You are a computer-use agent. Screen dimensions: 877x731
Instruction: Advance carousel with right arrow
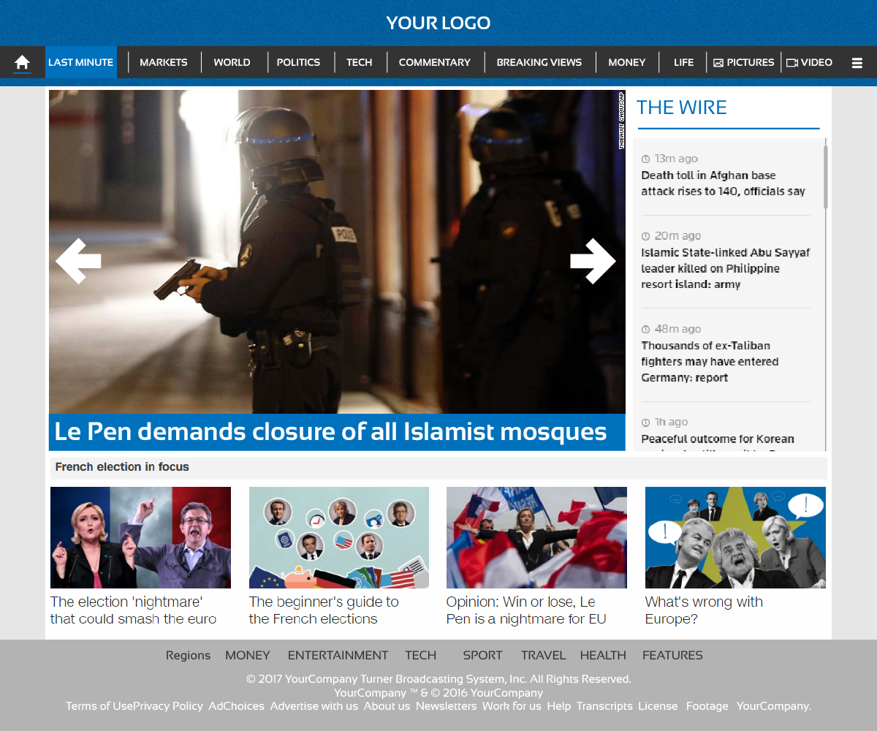click(593, 261)
